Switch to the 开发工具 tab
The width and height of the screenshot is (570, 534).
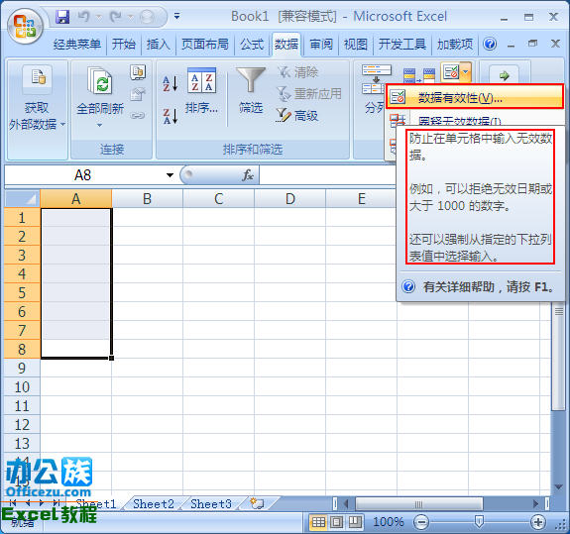pos(402,44)
